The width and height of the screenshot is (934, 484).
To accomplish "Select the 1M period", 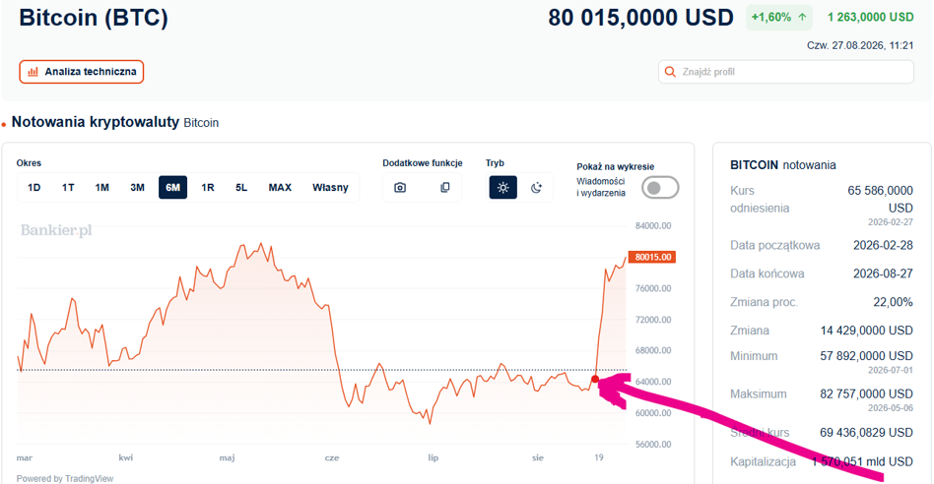I will point(101,187).
